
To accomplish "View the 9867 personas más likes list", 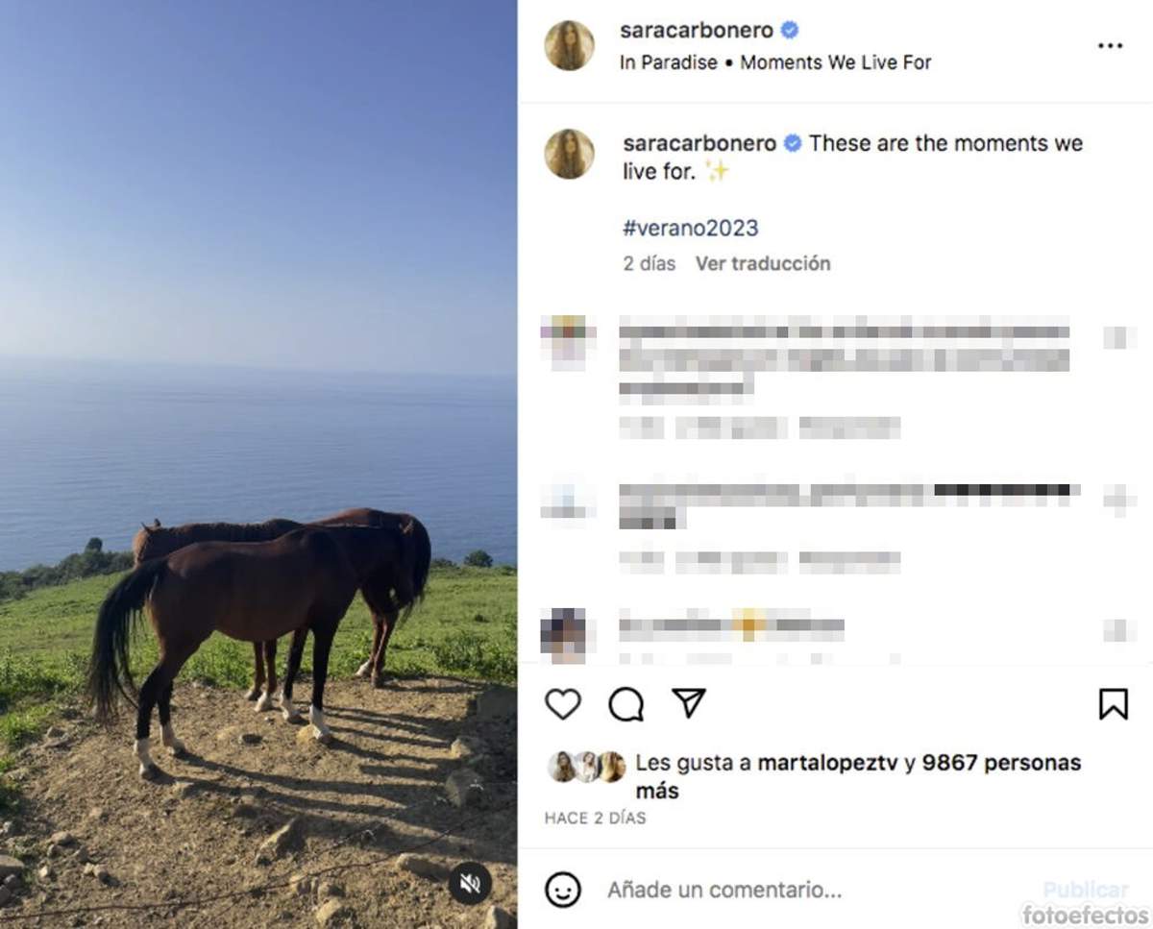I will [x=999, y=763].
